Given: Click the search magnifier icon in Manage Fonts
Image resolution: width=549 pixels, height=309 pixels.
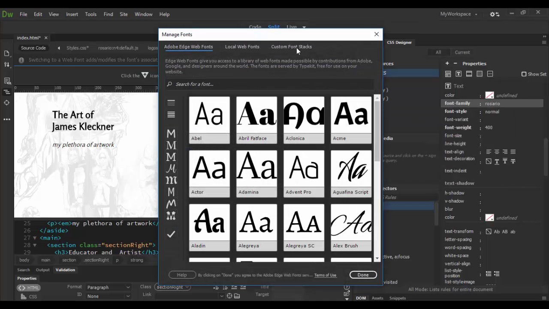Looking at the screenshot, I should click(169, 84).
